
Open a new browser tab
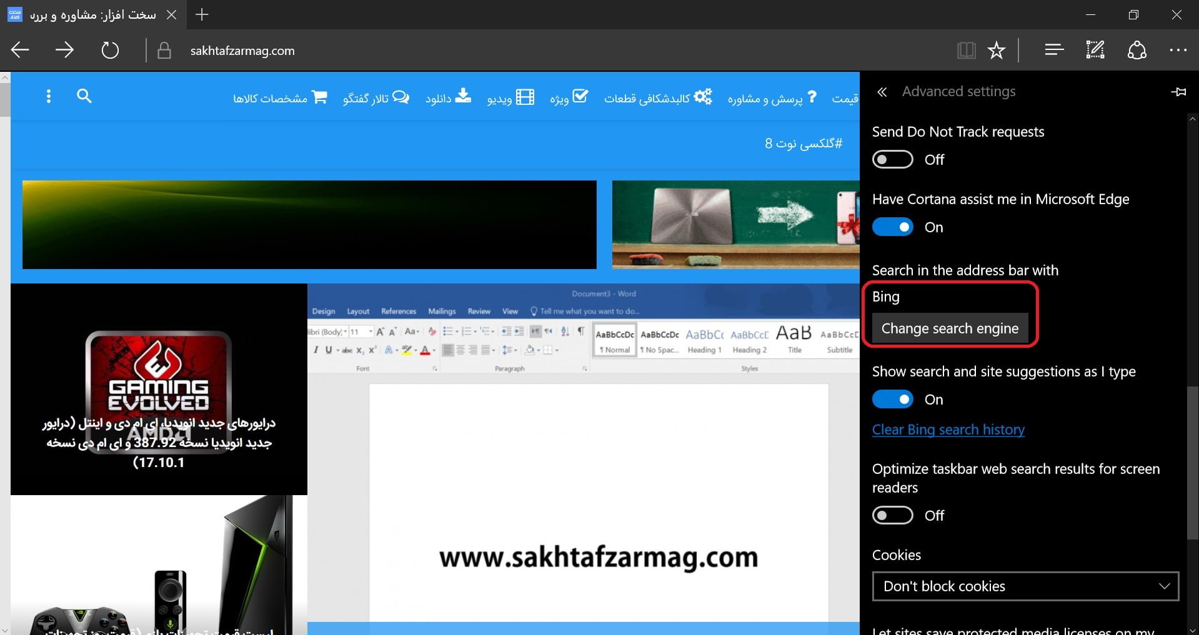point(202,14)
